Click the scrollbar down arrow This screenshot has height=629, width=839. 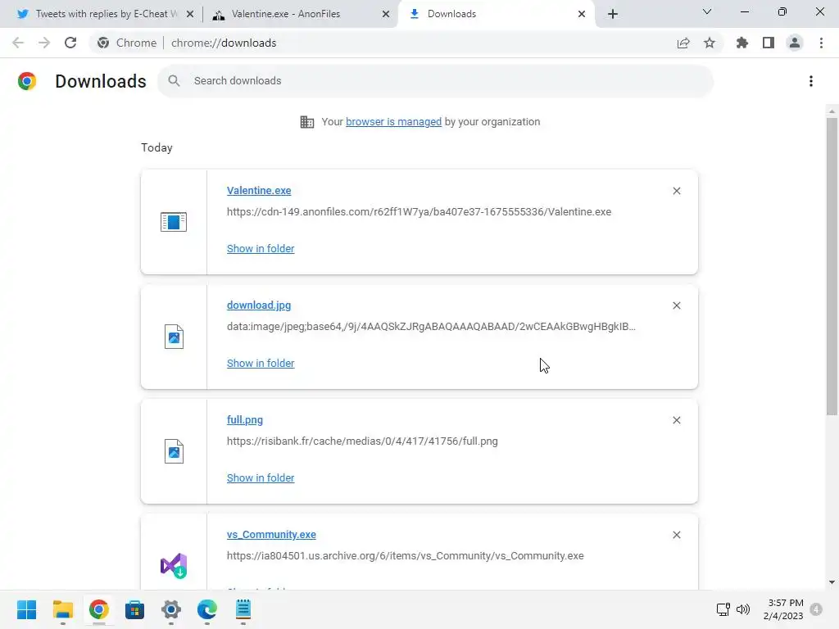tap(832, 582)
